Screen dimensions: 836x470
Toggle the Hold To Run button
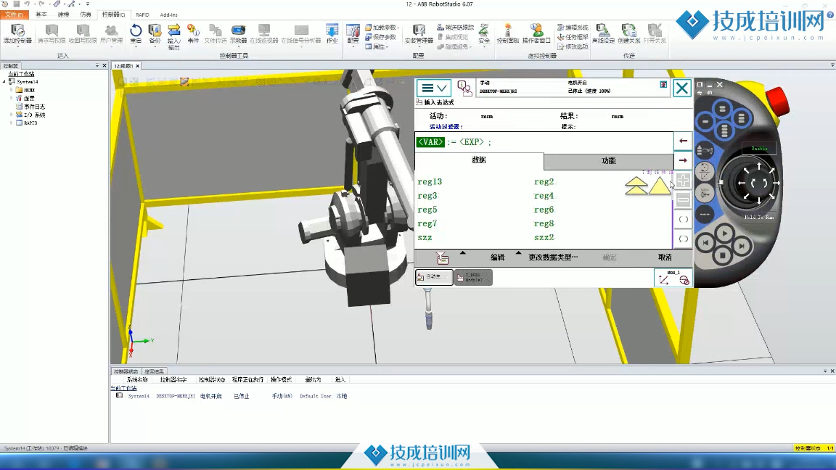[x=759, y=217]
